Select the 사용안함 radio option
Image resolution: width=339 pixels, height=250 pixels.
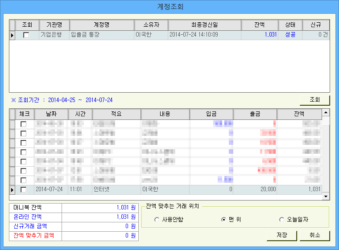[x=157, y=219]
